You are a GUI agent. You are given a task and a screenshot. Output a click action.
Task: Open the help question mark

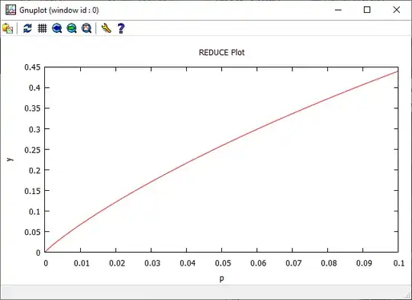tap(121, 28)
